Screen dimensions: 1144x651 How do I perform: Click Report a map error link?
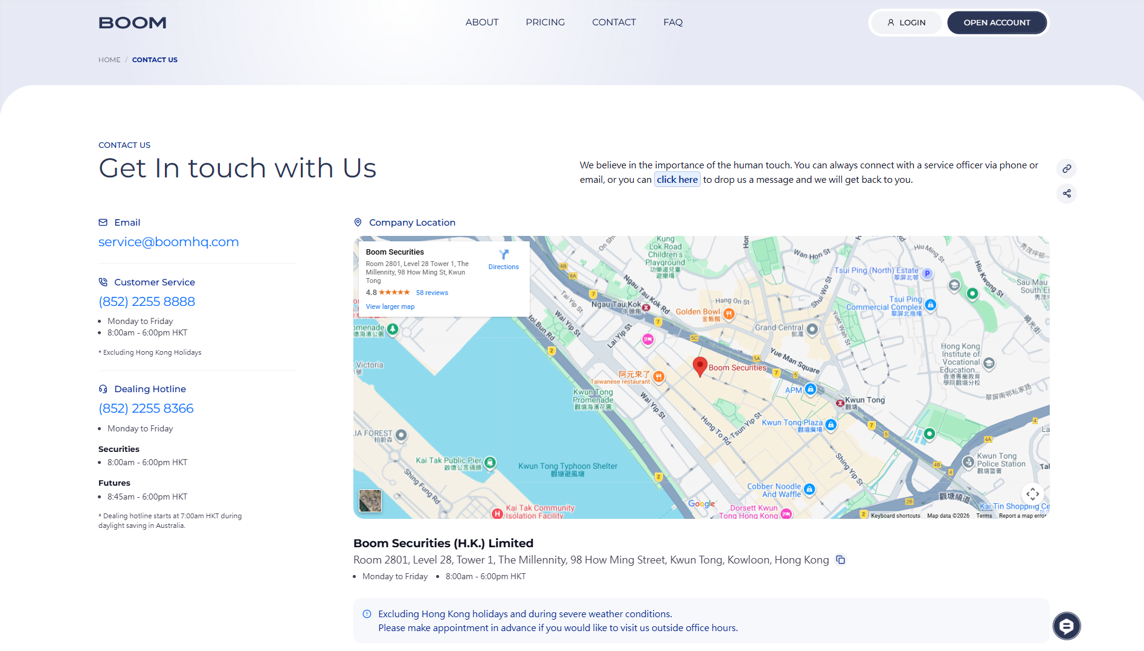[1023, 516]
